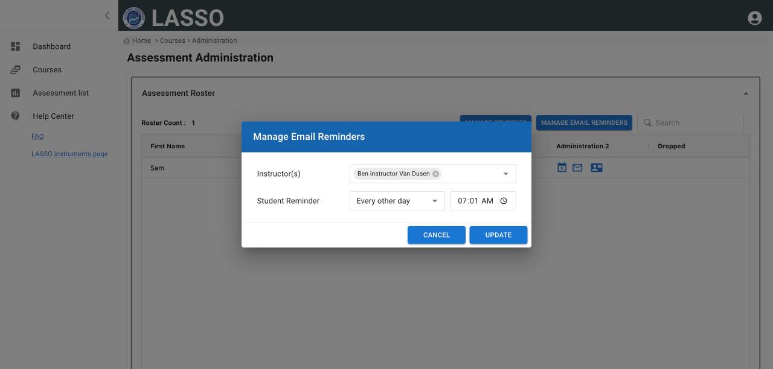Screen dimensions: 773x369
Task: Click the Roster Count label
Action: [x=164, y=122]
